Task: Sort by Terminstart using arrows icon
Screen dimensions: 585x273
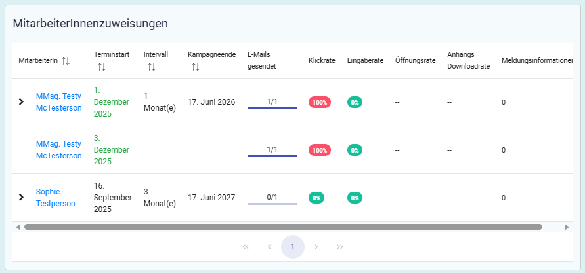Action: (101, 67)
